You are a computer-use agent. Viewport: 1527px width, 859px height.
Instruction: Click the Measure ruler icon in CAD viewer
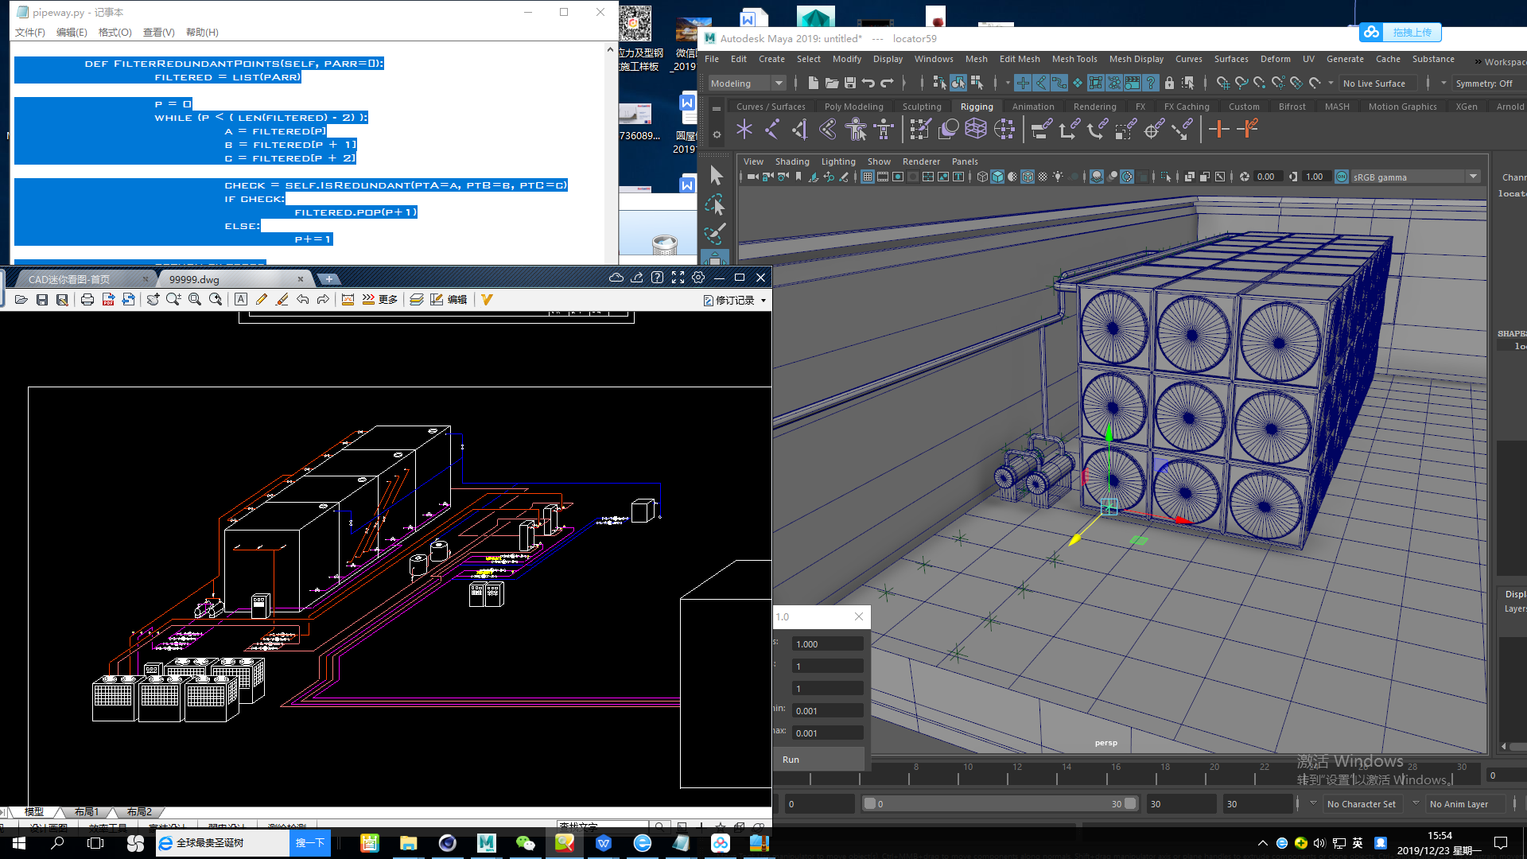tap(348, 300)
